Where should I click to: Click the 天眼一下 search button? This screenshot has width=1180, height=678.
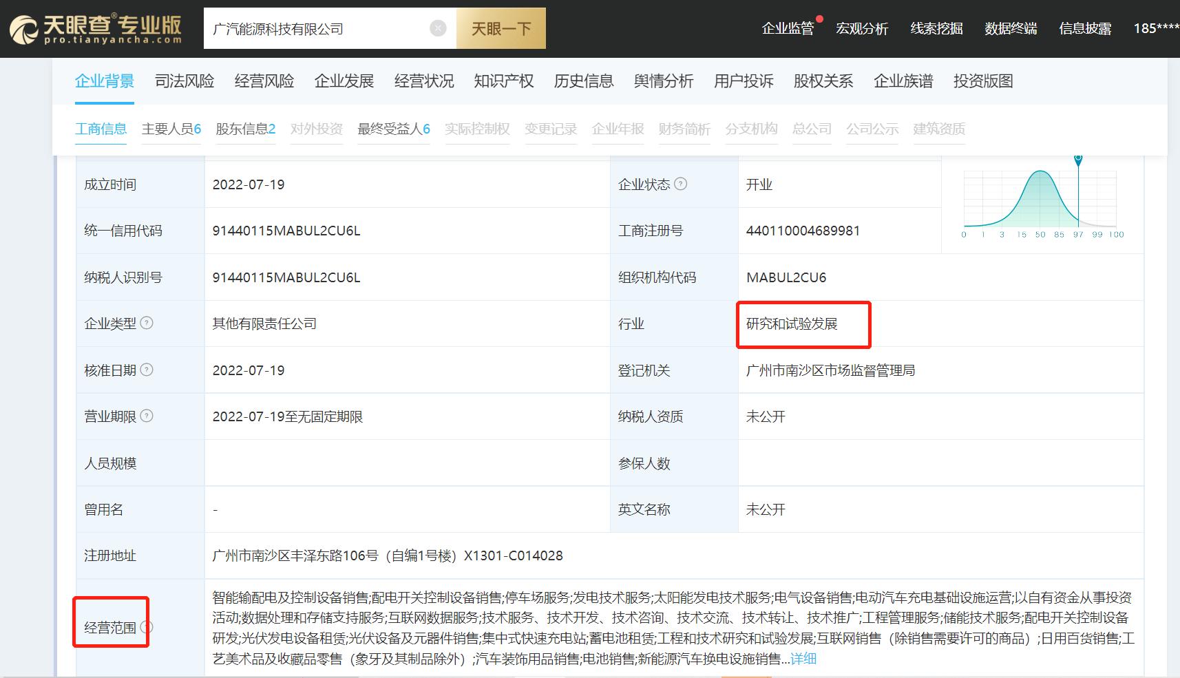501,28
